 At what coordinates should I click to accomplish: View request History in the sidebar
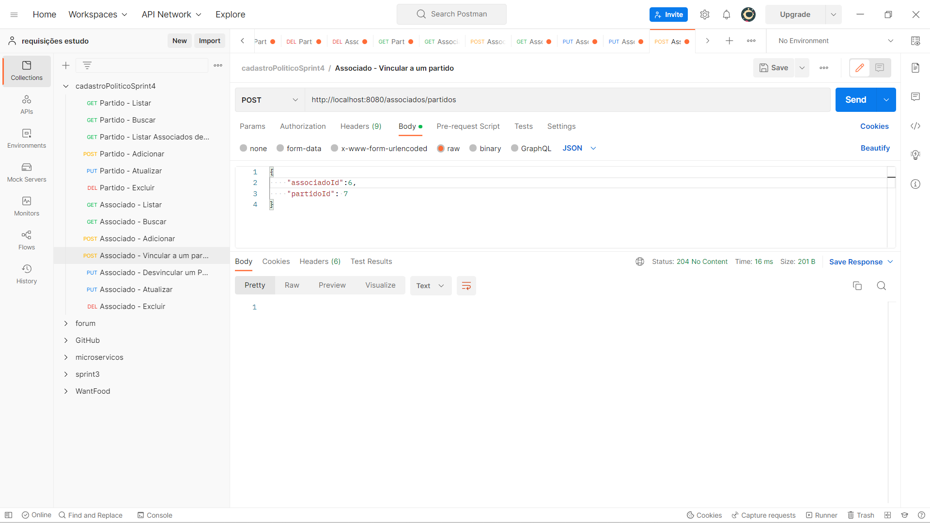coord(27,274)
